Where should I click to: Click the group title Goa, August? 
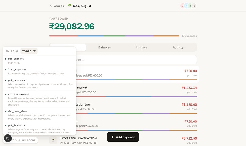[x=82, y=6]
